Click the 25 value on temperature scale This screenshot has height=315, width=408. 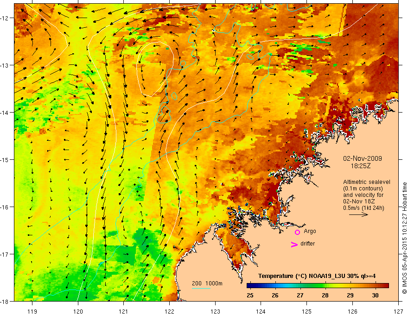pos(250,295)
